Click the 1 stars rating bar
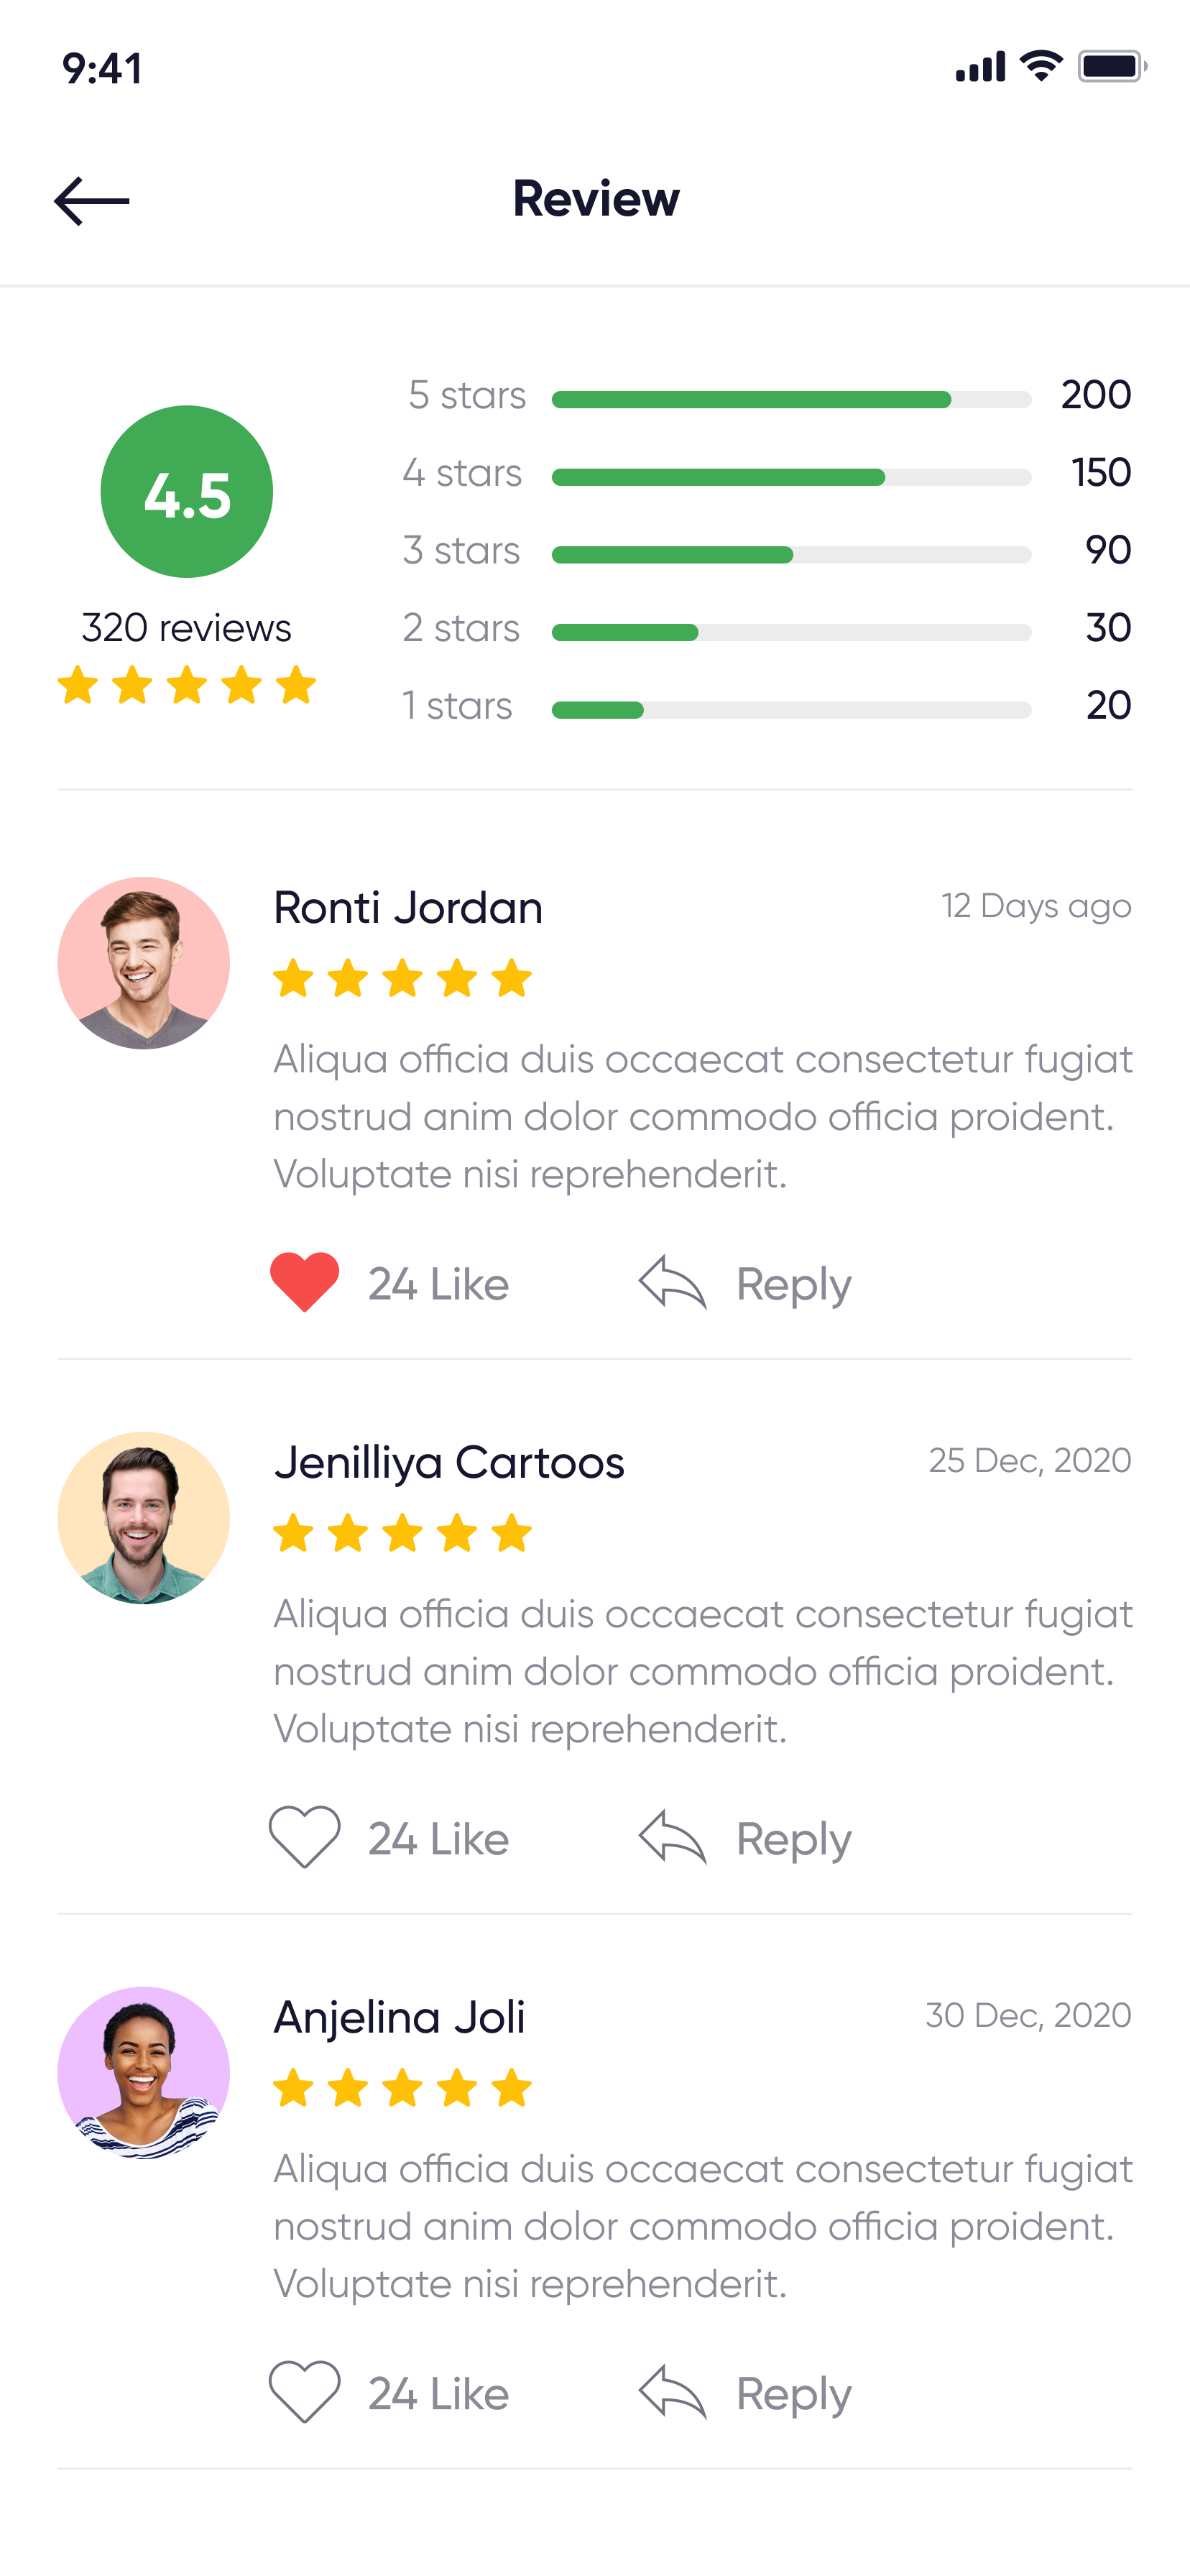 point(790,710)
